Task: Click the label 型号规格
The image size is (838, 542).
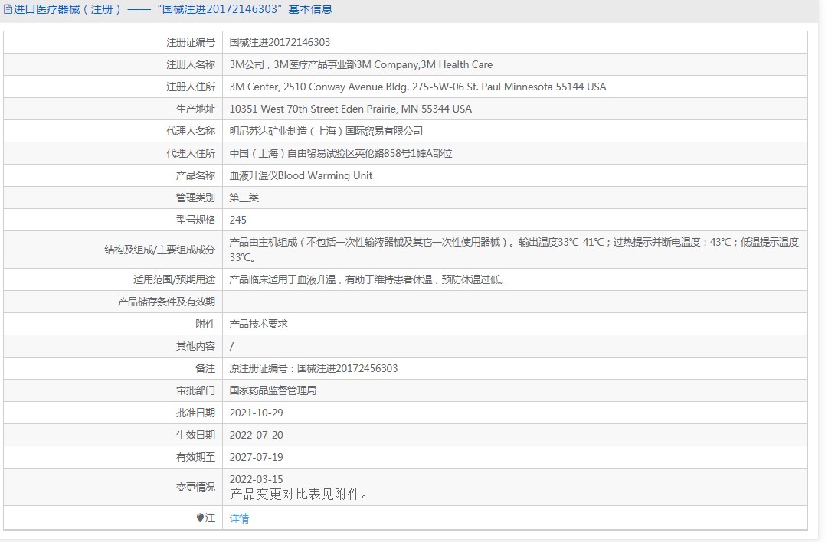Action: click(195, 220)
